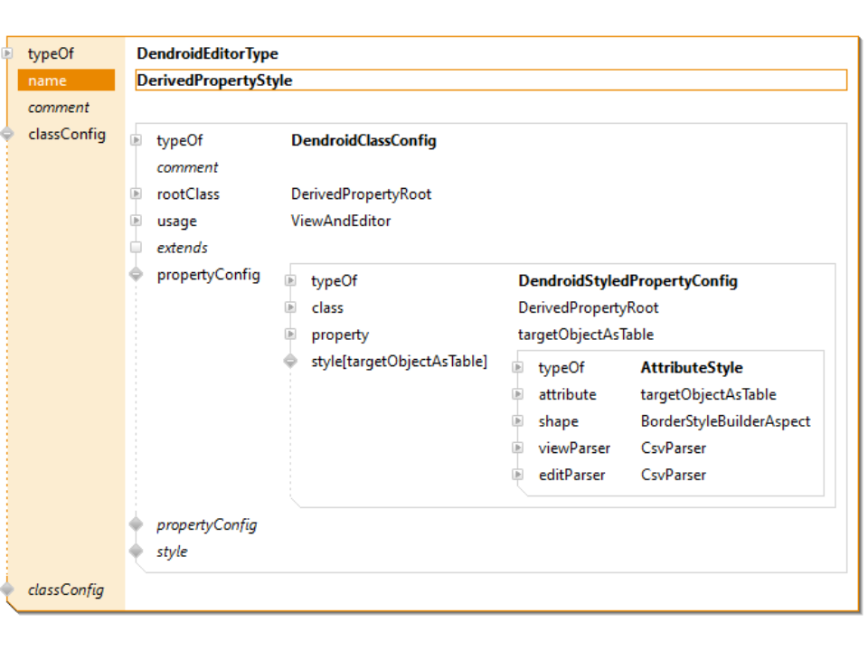Click the ViewAndEditor usage value
The height and width of the screenshot is (651, 868).
(341, 221)
